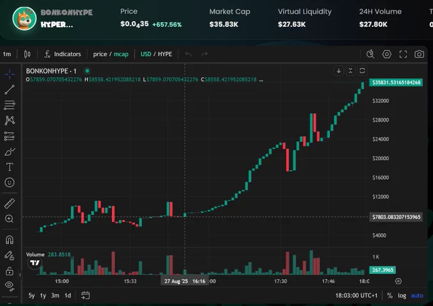Select the trend line drawing tool

pos(10,90)
